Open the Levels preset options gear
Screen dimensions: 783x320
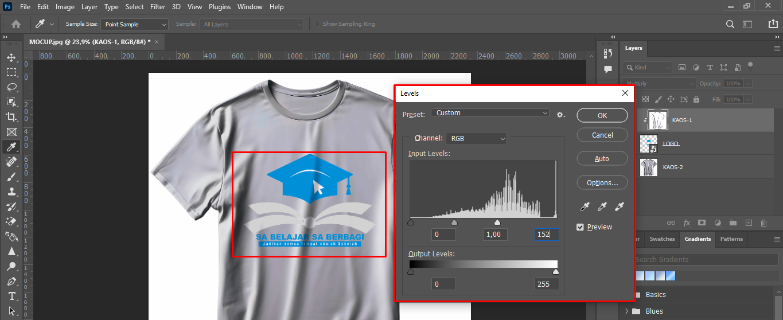[561, 114]
